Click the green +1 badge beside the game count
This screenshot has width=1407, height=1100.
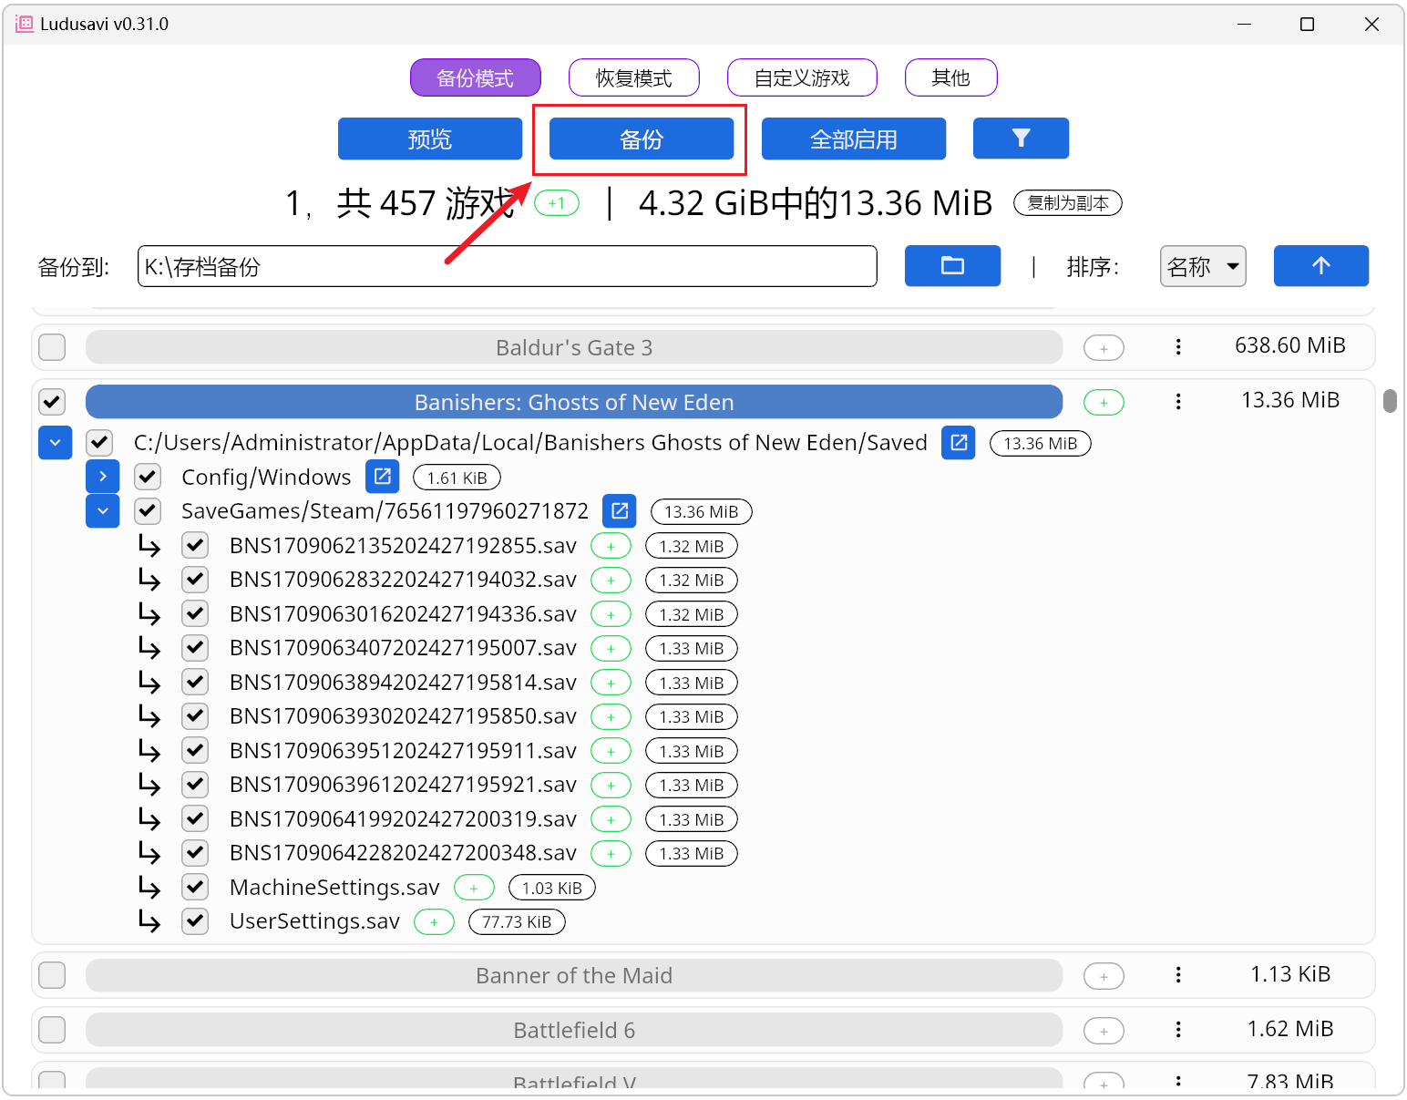[557, 203]
